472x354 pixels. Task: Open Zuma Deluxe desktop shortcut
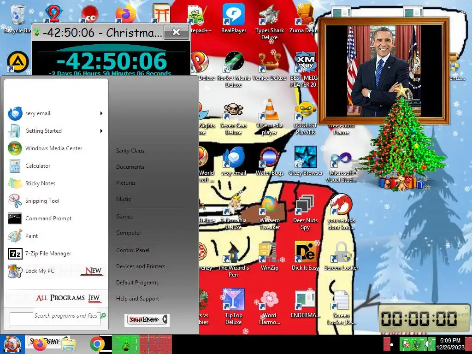304,18
